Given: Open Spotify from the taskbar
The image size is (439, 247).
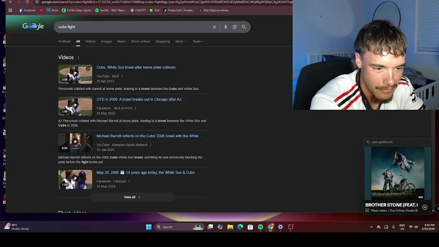Looking at the screenshot, I should [260, 227].
